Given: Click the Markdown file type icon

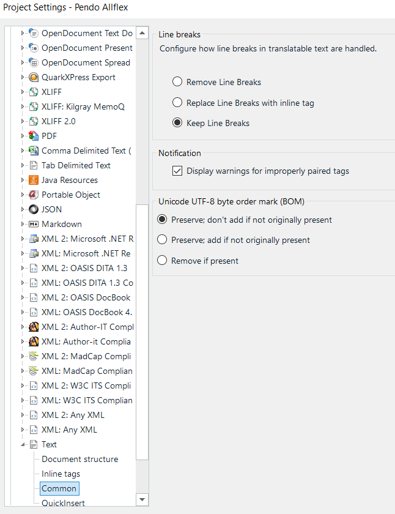Looking at the screenshot, I should pyautogui.click(x=34, y=224).
